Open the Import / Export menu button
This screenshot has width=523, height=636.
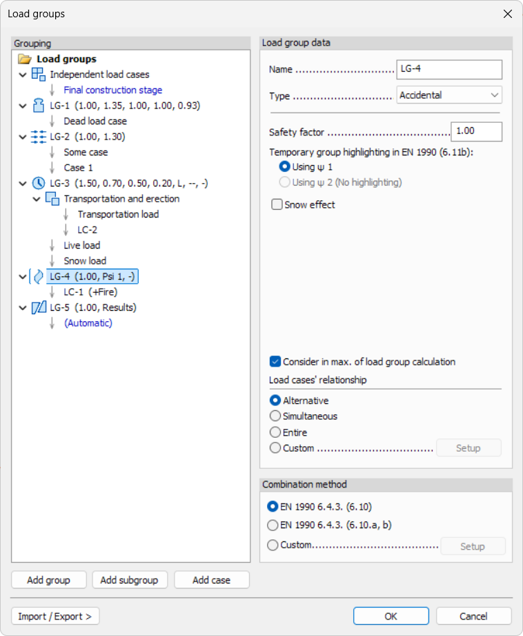(x=55, y=616)
